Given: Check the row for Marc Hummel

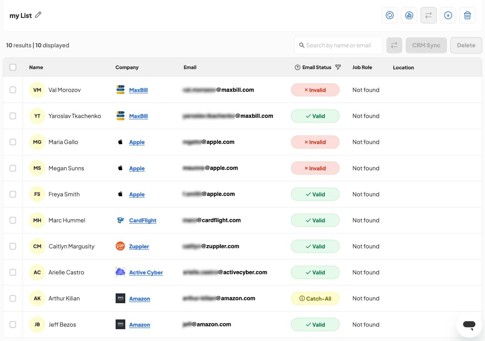Looking at the screenshot, I should [13, 220].
